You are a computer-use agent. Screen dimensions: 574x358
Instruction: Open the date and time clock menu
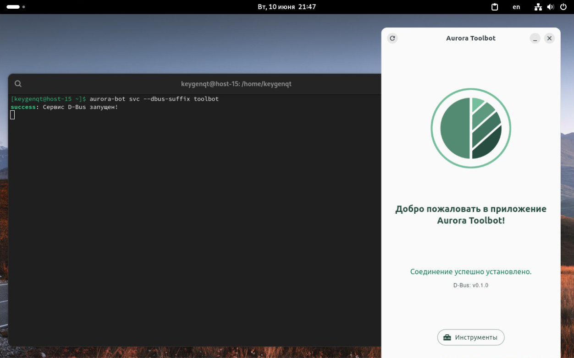(x=287, y=7)
